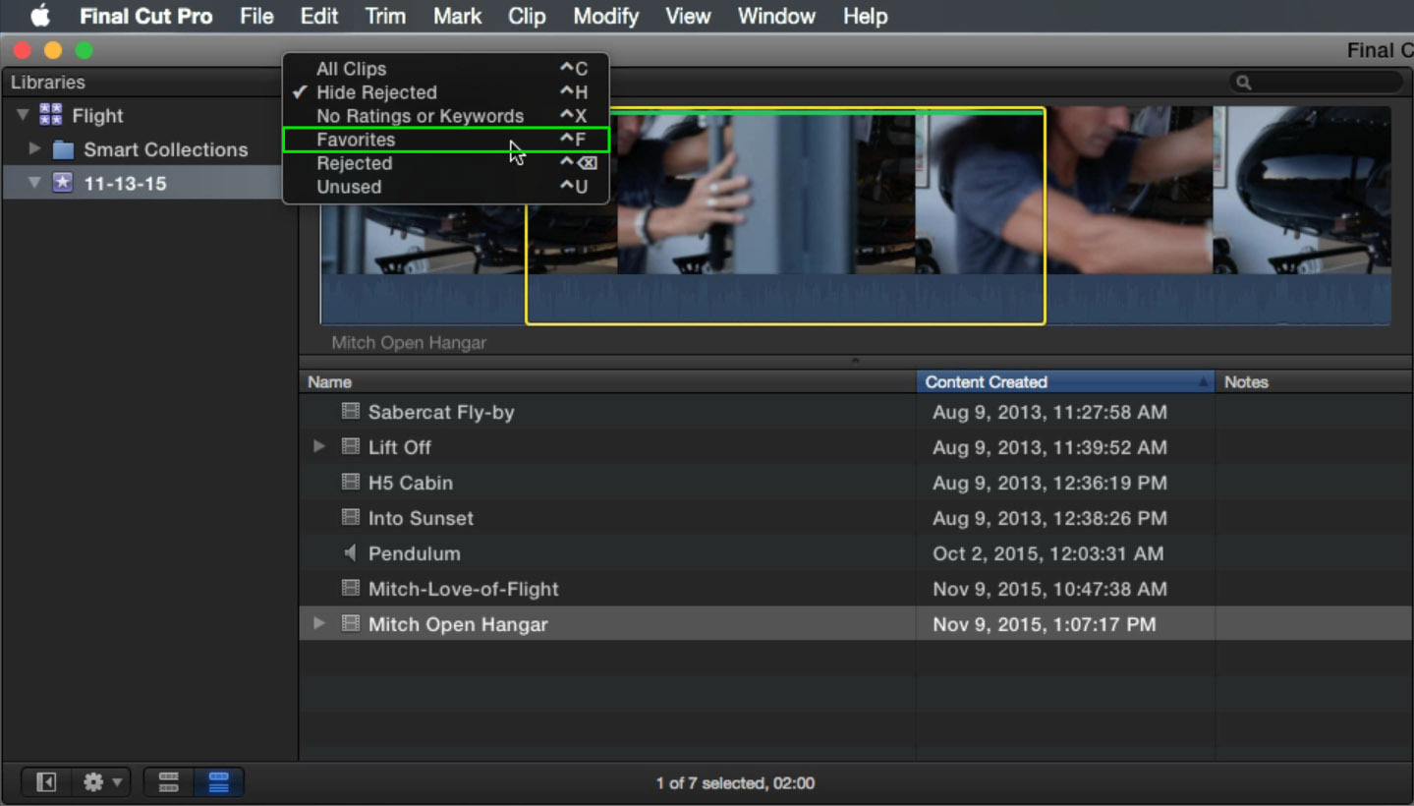Viewport: 1414px width, 806px height.
Task: Open the View menu
Action: [x=688, y=17]
